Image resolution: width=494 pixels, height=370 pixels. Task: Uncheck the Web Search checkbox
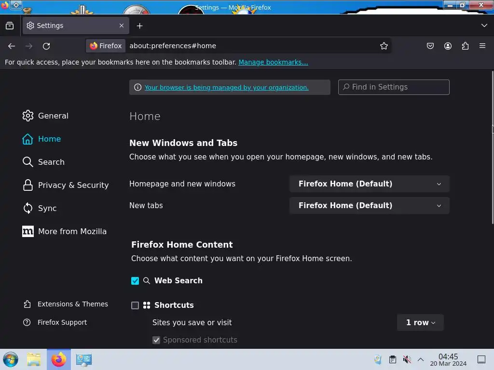[x=135, y=281]
